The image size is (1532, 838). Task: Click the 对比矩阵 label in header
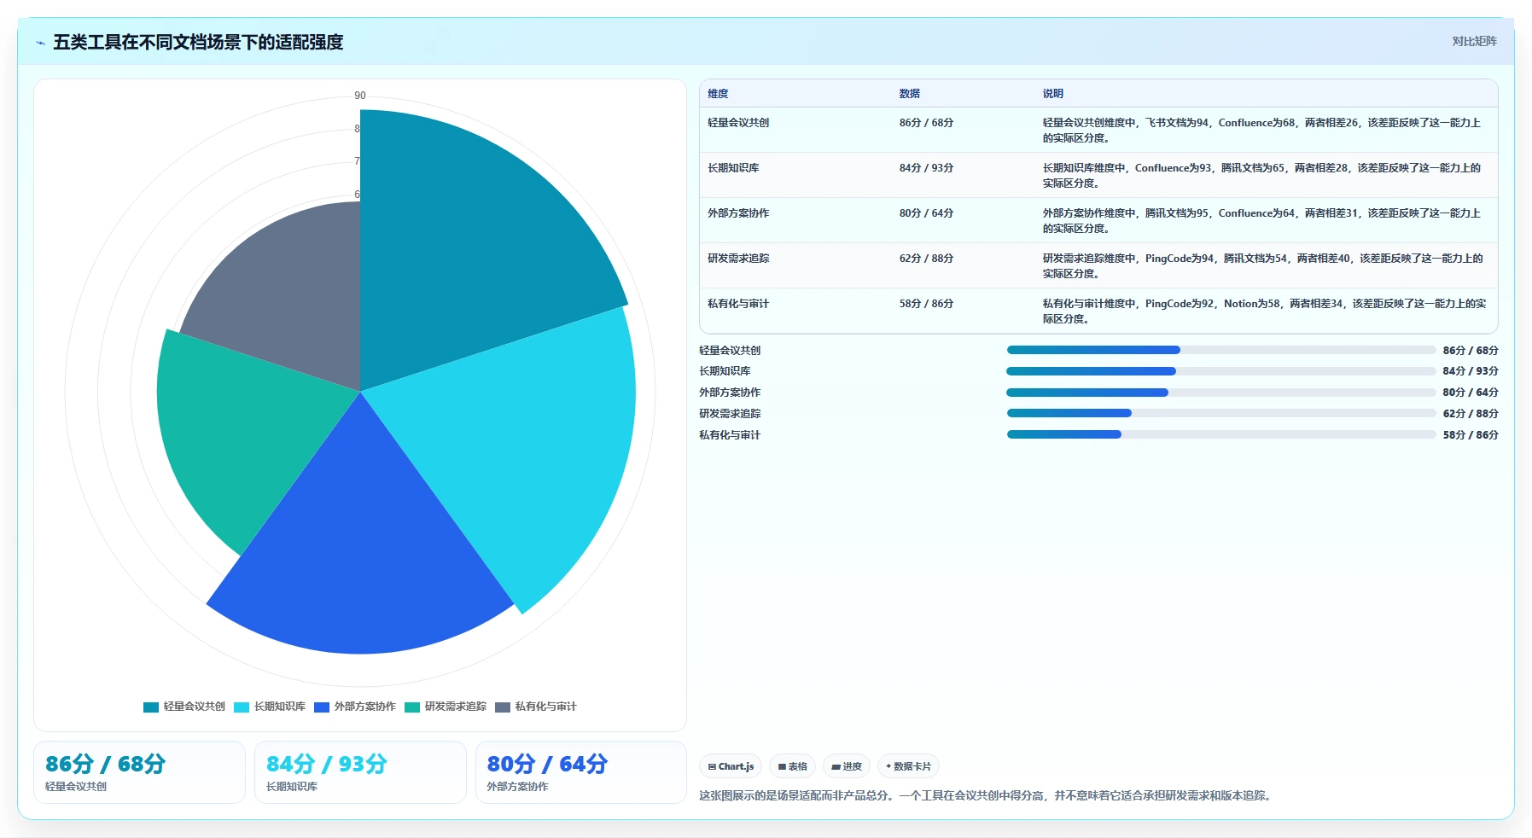1475,41
